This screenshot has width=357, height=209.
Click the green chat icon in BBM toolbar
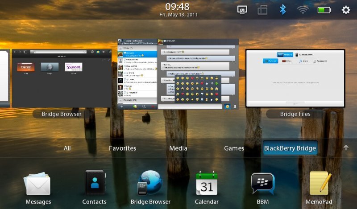click(x=135, y=107)
